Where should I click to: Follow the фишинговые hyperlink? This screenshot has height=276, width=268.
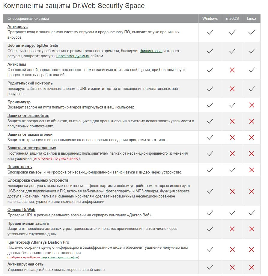tap(151, 51)
